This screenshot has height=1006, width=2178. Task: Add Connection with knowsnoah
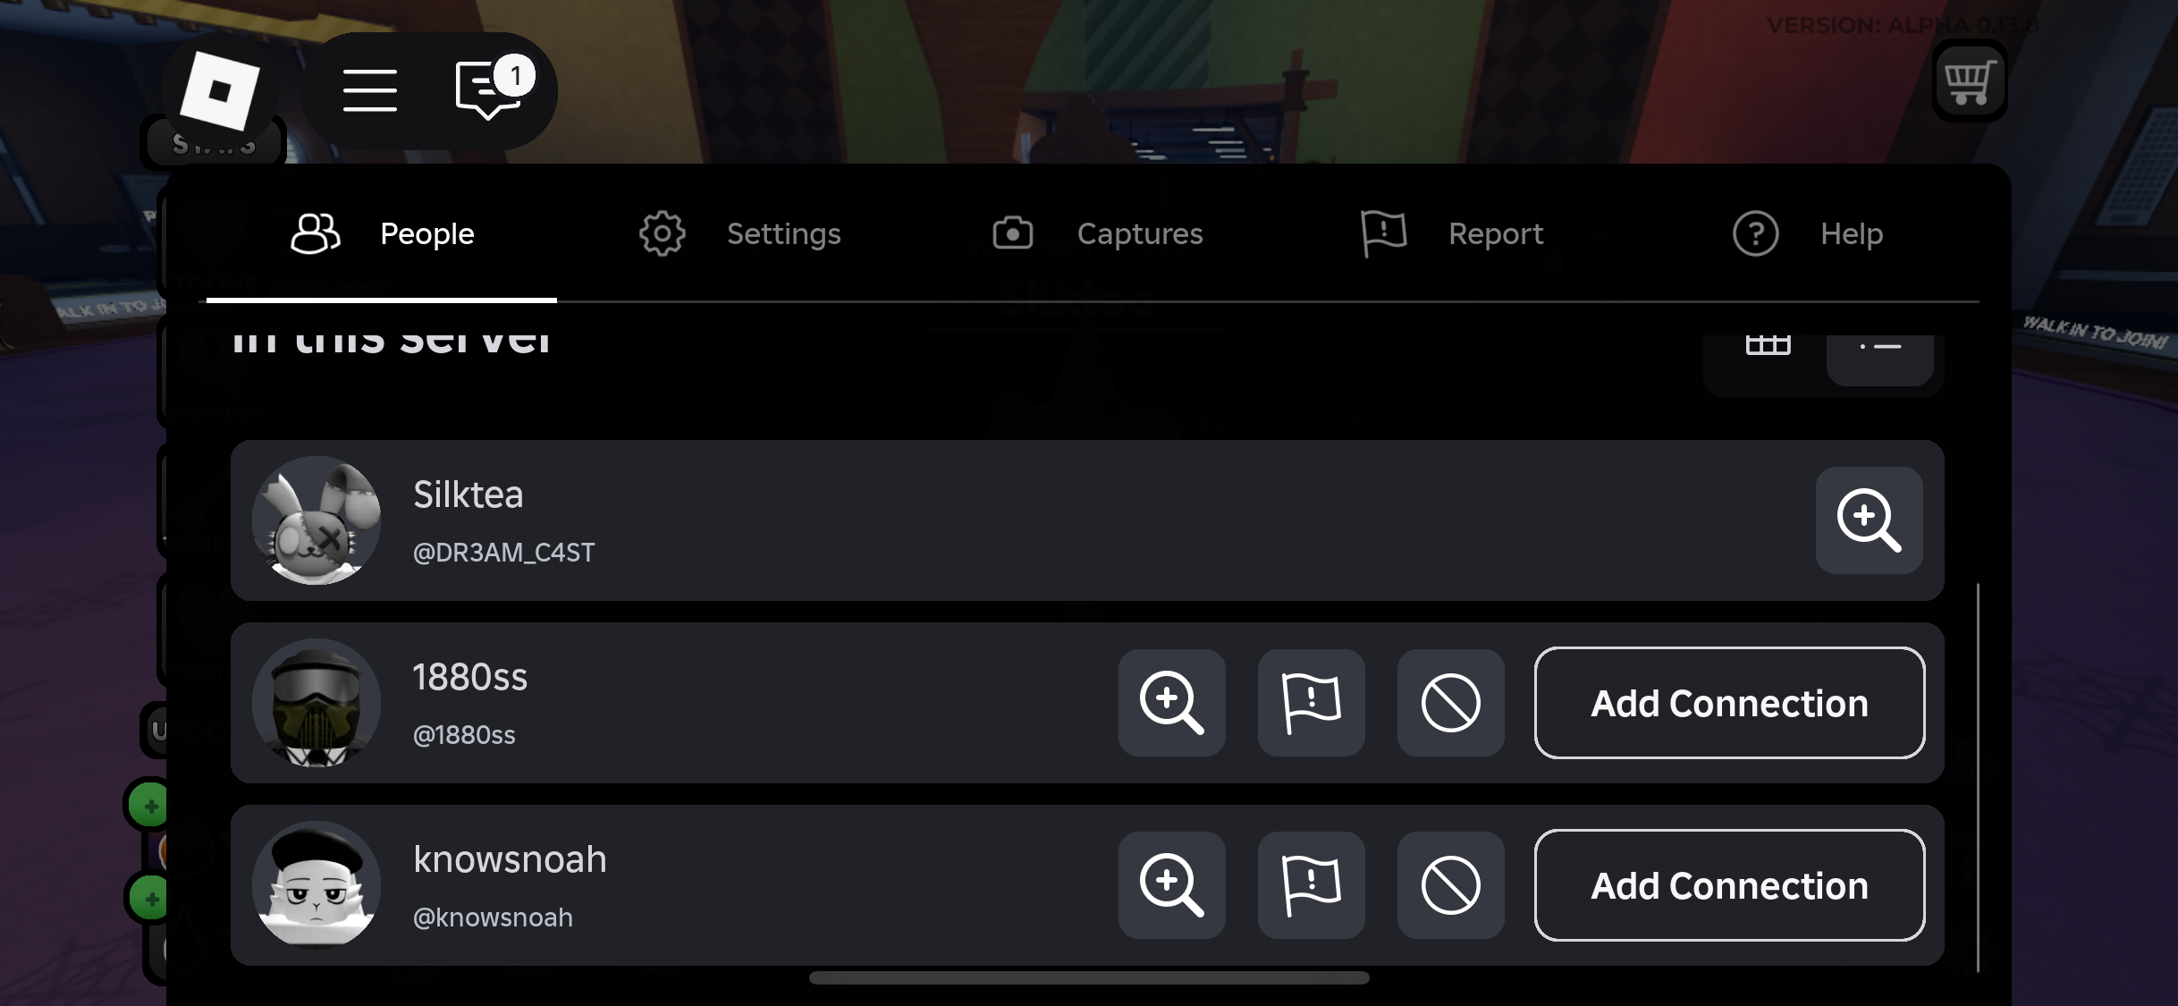1729,885
